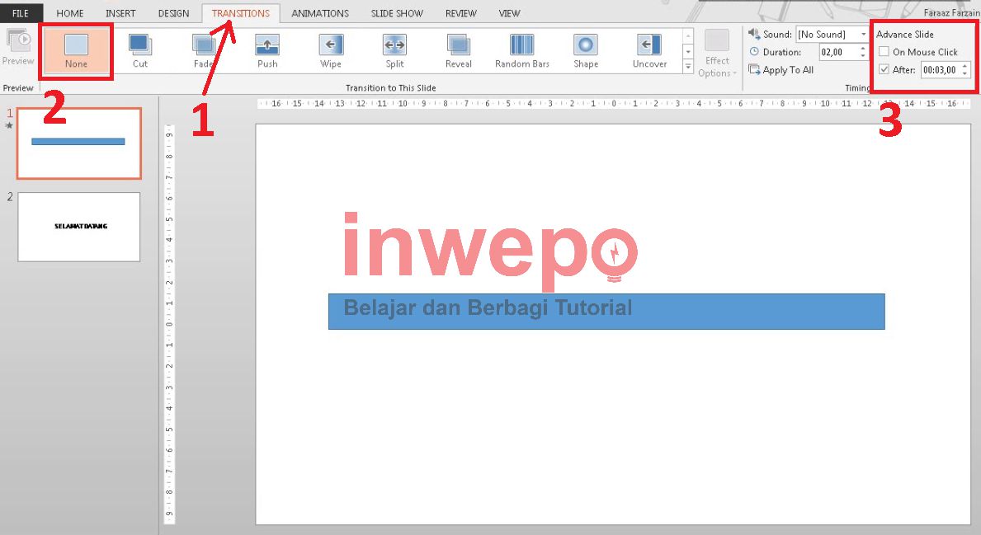Open Effect Options menu
The image size is (981, 535).
click(717, 54)
